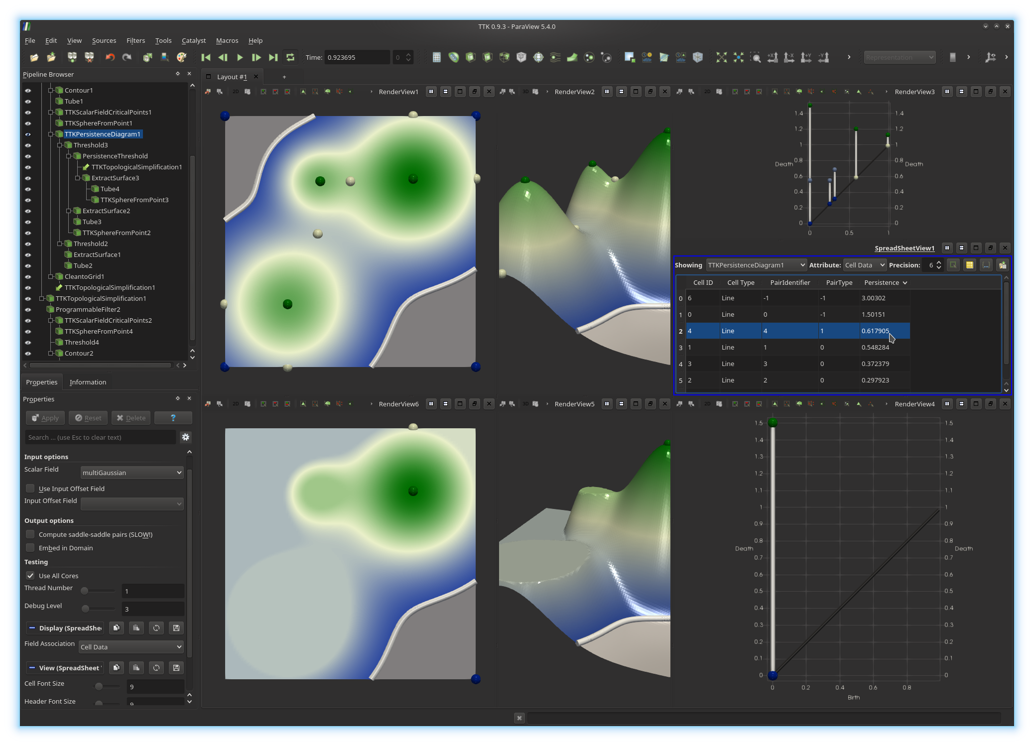Click the Open file toolbar icon
The image size is (1034, 746).
point(34,58)
